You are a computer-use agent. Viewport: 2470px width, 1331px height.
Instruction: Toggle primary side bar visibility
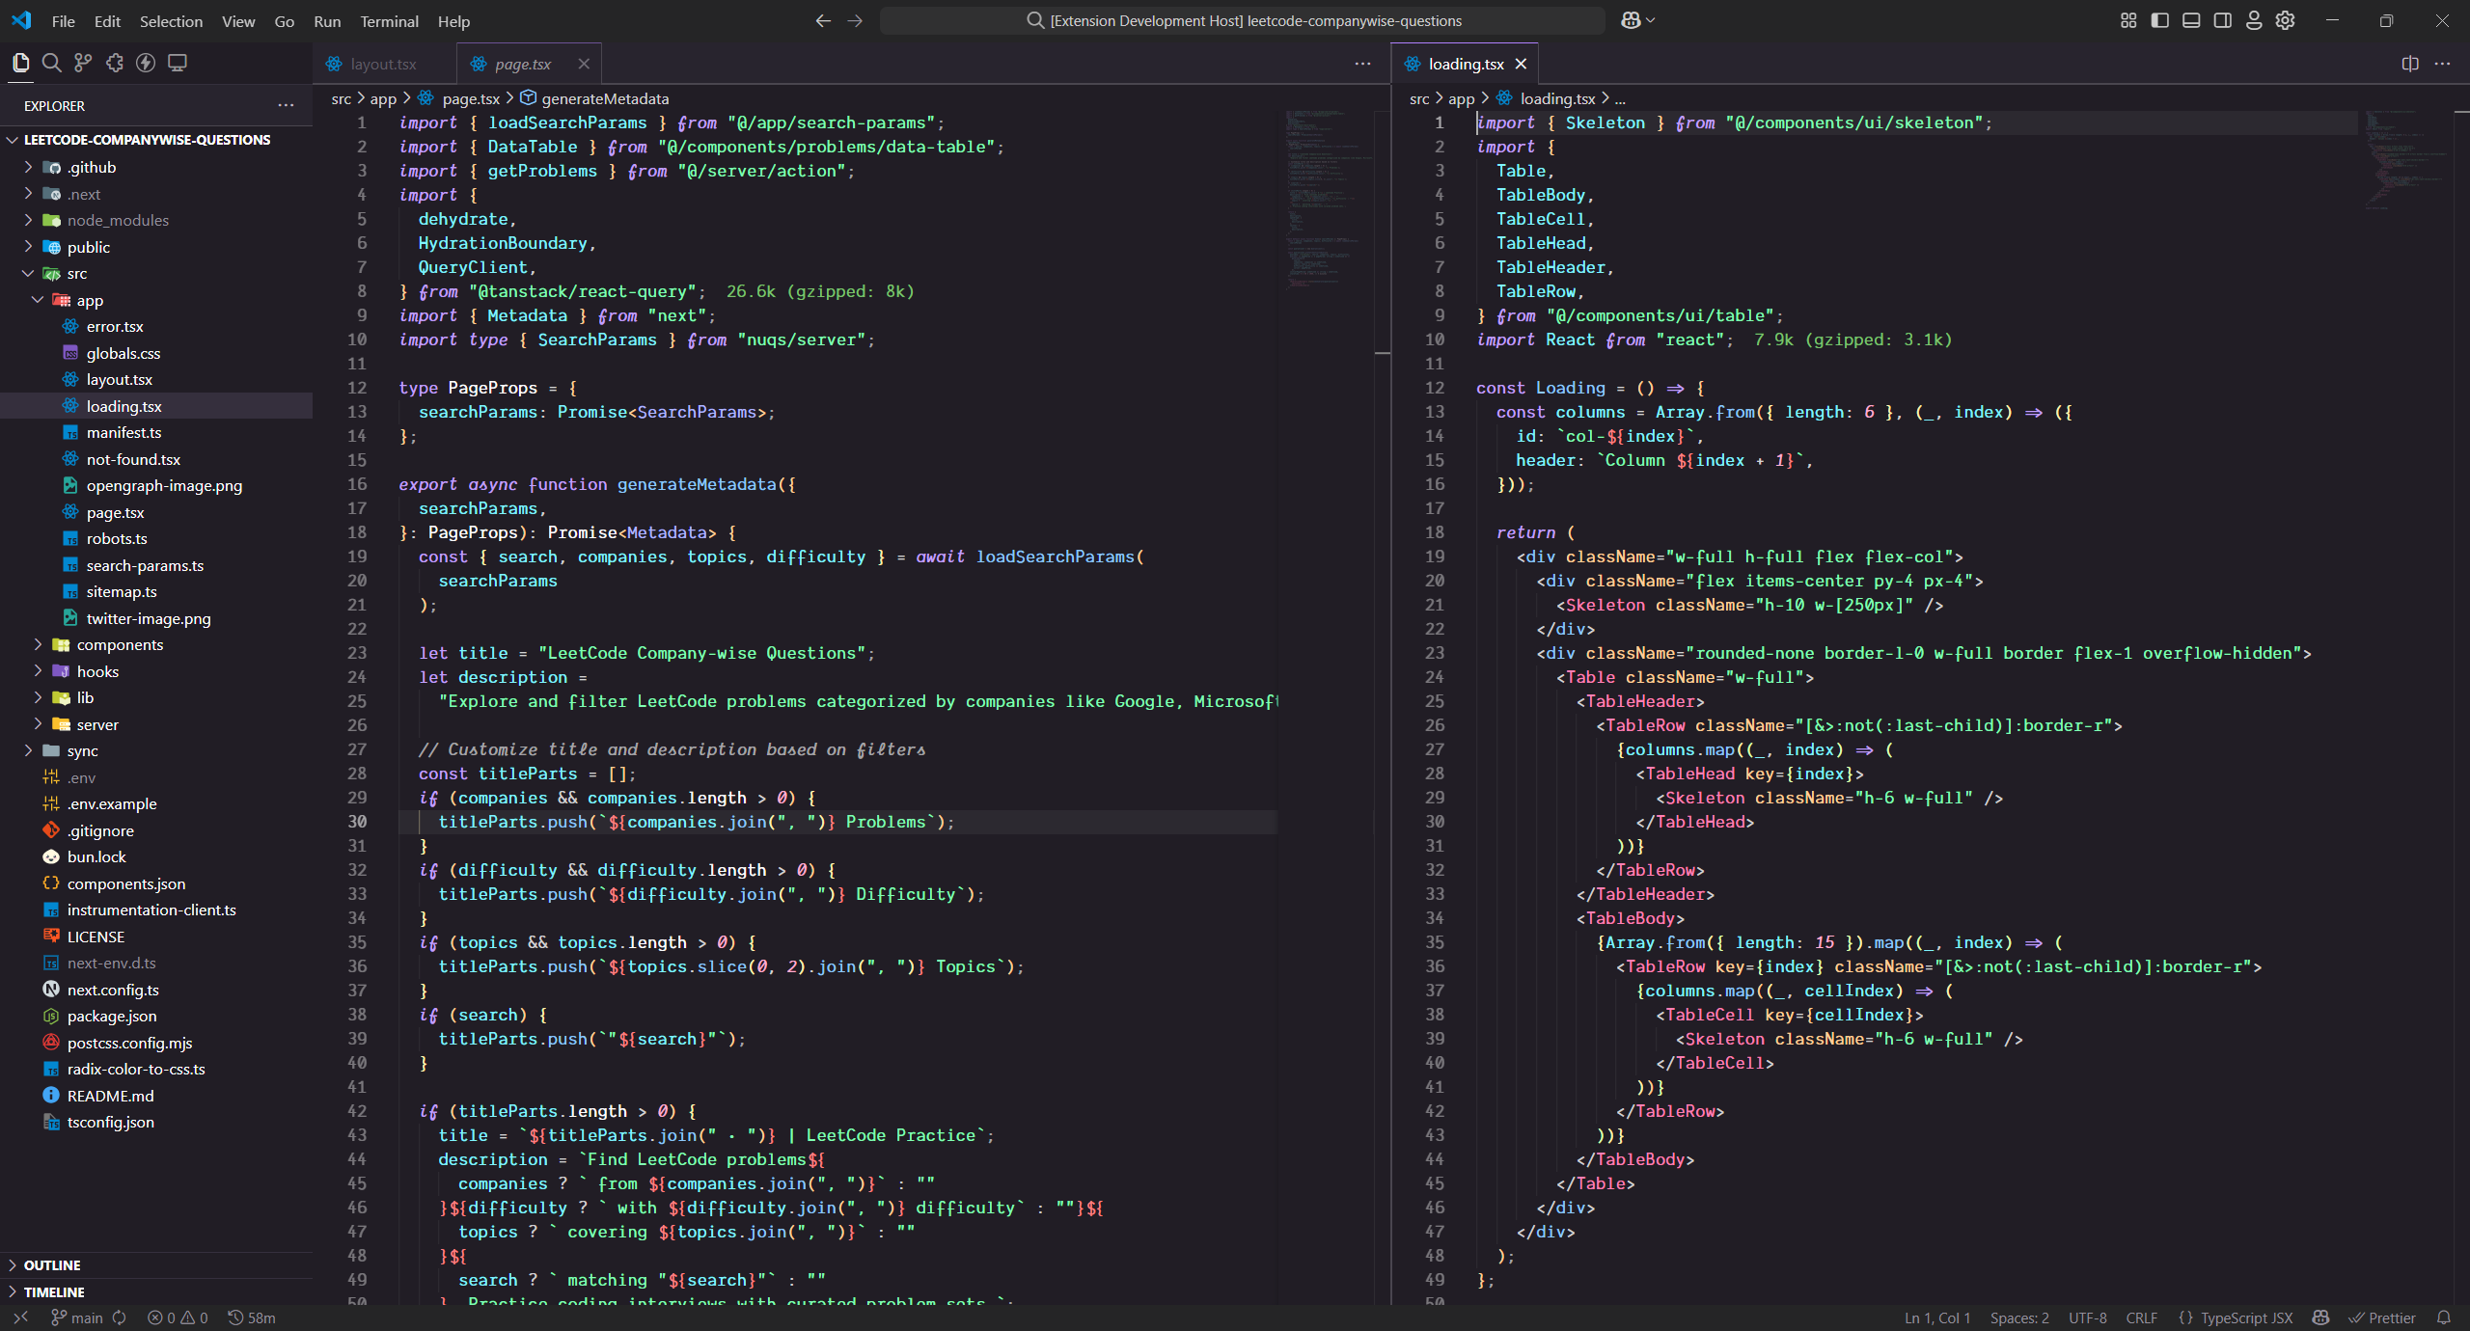(2160, 20)
